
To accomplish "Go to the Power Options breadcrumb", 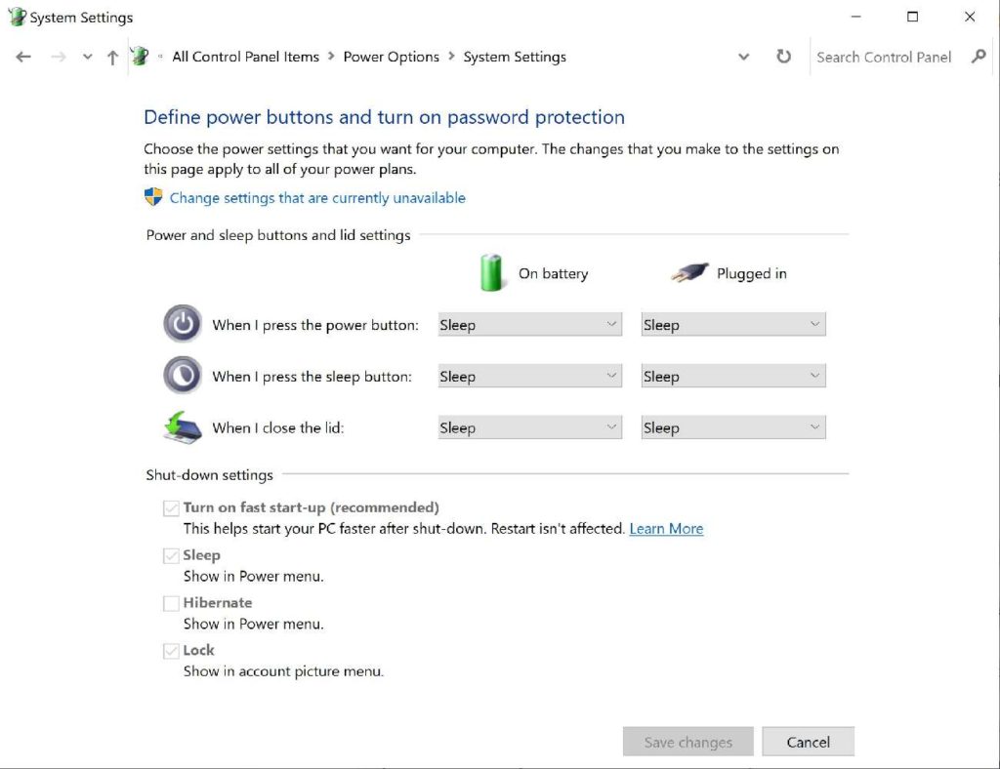I will click(391, 57).
